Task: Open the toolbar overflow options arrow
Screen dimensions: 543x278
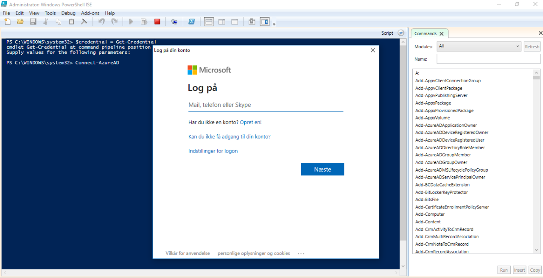Action: pyautogui.click(x=274, y=24)
